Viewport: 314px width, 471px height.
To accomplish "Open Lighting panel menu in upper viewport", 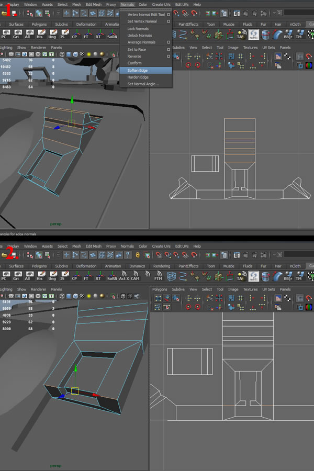I will tap(6, 48).
